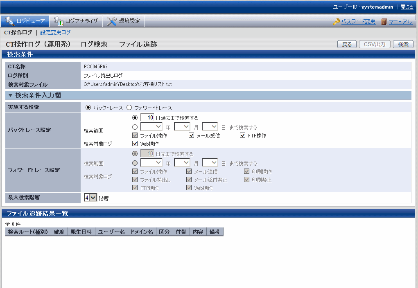
Task: Toggle the FTP操作 checkbox in backtrace settings
Action: pyautogui.click(x=243, y=135)
